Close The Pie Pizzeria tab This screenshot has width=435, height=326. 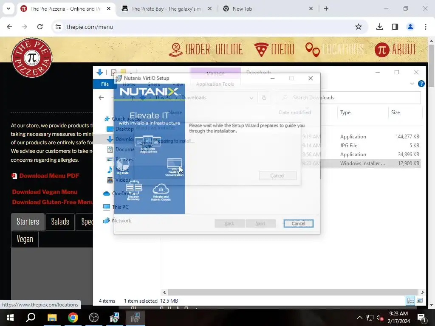point(109,8)
